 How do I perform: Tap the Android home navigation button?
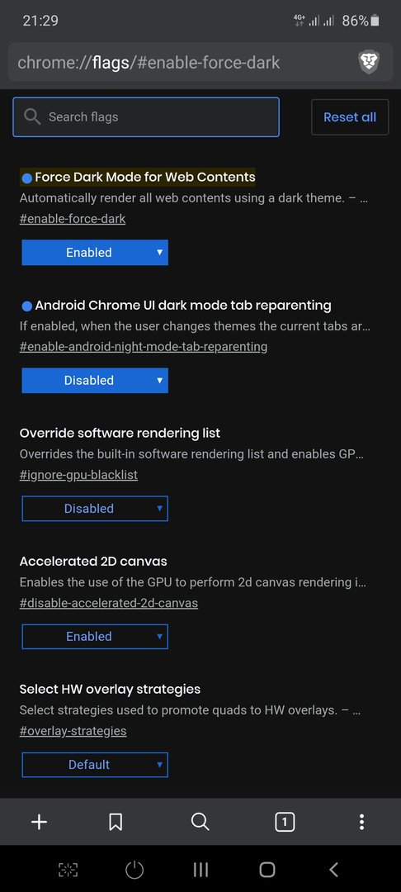(x=267, y=869)
